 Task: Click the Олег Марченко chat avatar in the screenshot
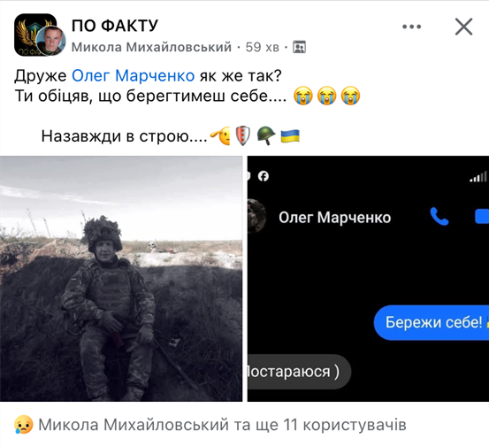click(x=256, y=217)
